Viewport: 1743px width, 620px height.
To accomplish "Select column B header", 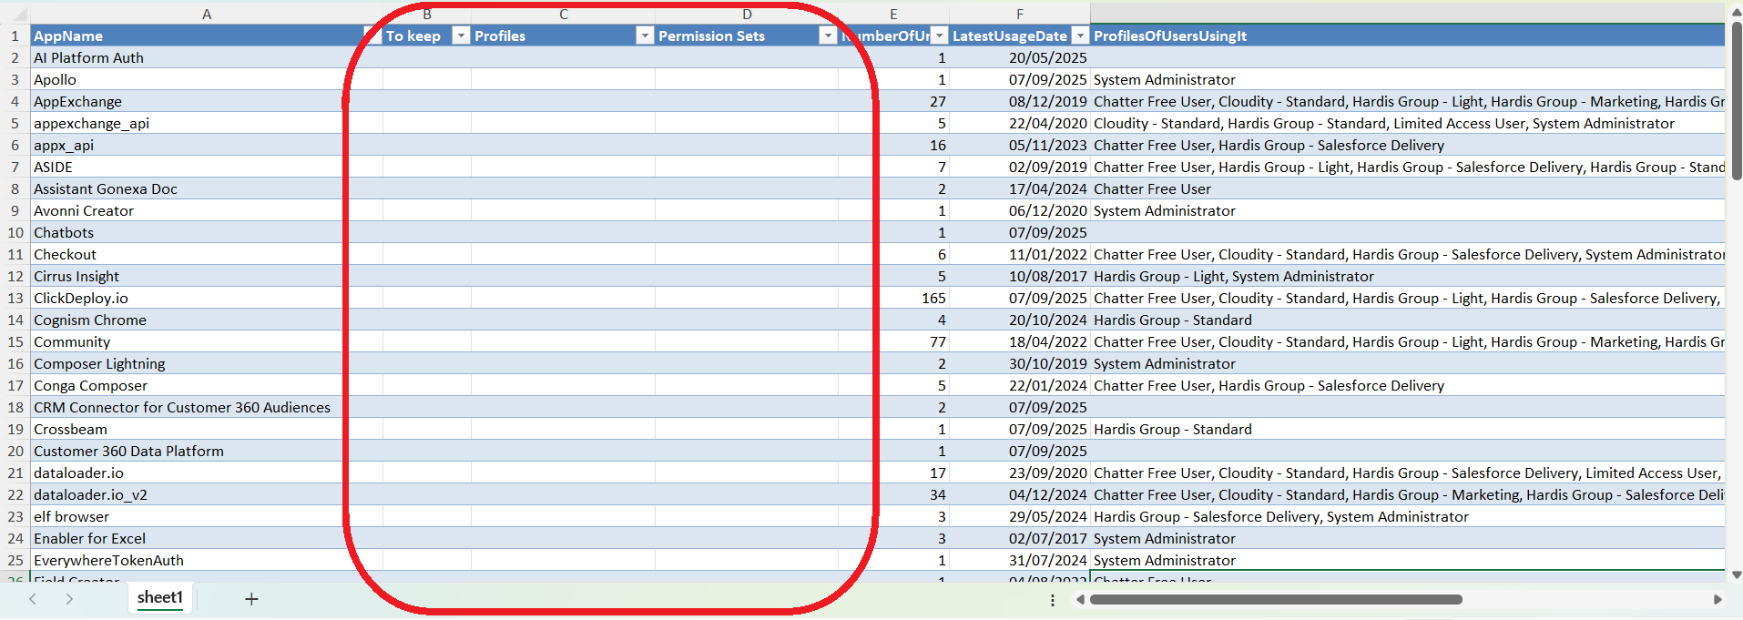I will tap(427, 14).
